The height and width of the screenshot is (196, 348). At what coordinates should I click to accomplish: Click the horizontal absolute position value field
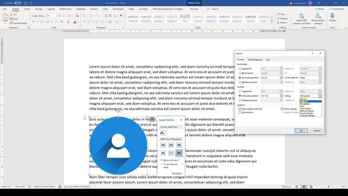coord(270,77)
